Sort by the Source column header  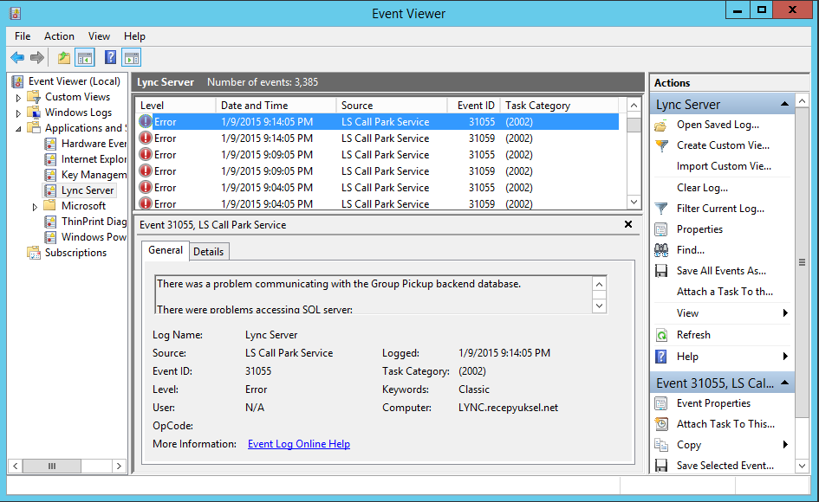click(392, 106)
